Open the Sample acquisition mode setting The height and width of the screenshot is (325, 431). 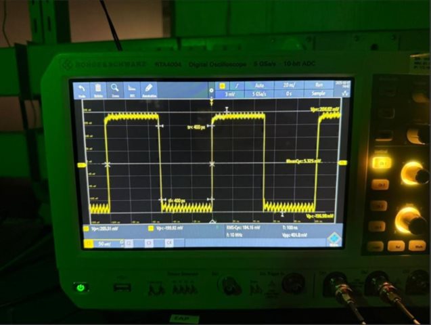pyautogui.click(x=319, y=93)
